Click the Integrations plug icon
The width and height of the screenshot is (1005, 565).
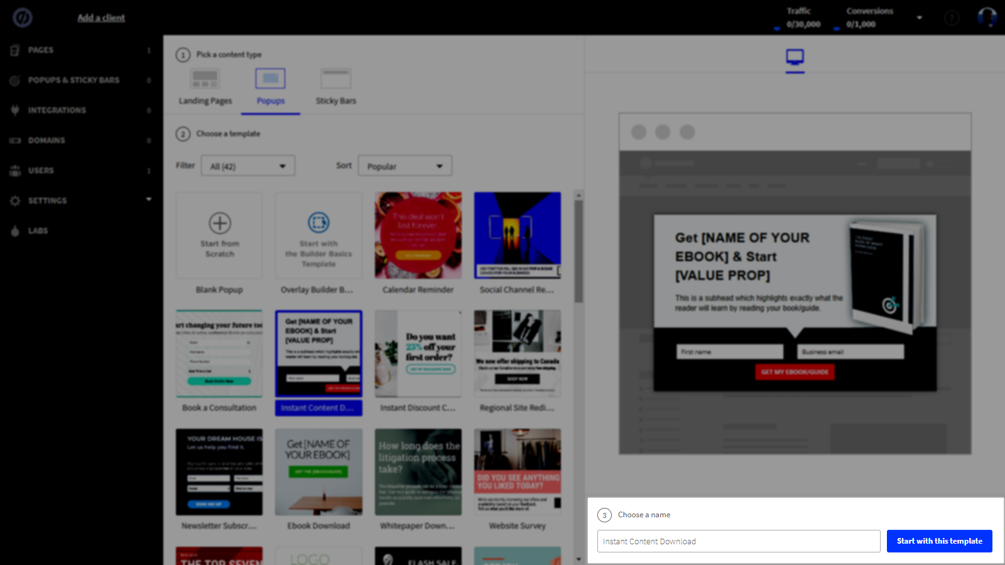click(15, 110)
